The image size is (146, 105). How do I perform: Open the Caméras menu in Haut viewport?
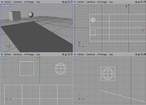90,2
